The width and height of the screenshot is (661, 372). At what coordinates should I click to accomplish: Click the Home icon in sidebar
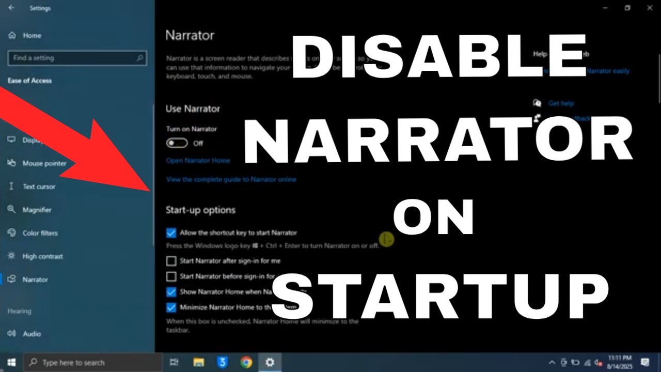click(11, 36)
